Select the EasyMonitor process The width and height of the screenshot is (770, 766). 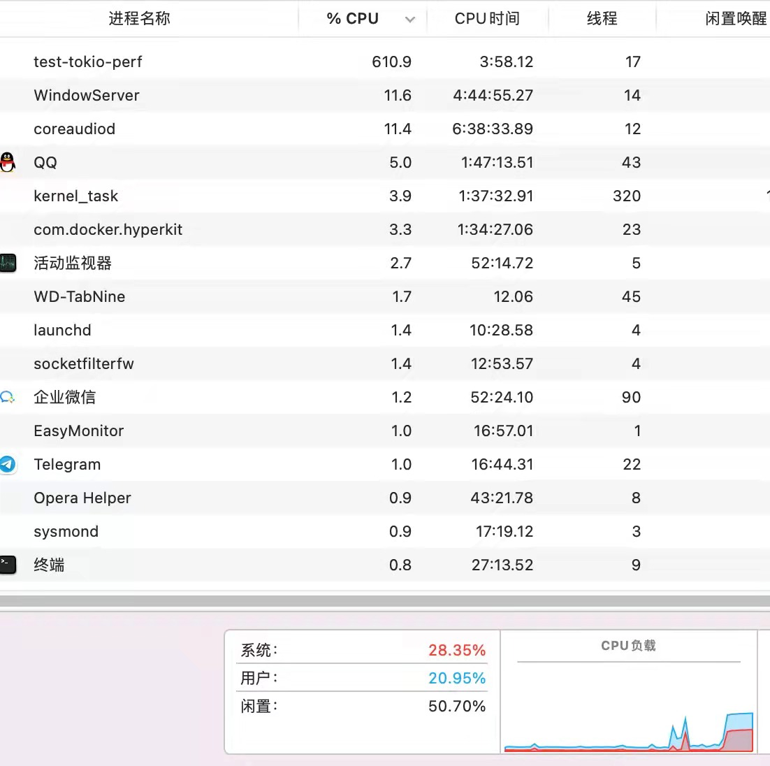click(x=78, y=431)
